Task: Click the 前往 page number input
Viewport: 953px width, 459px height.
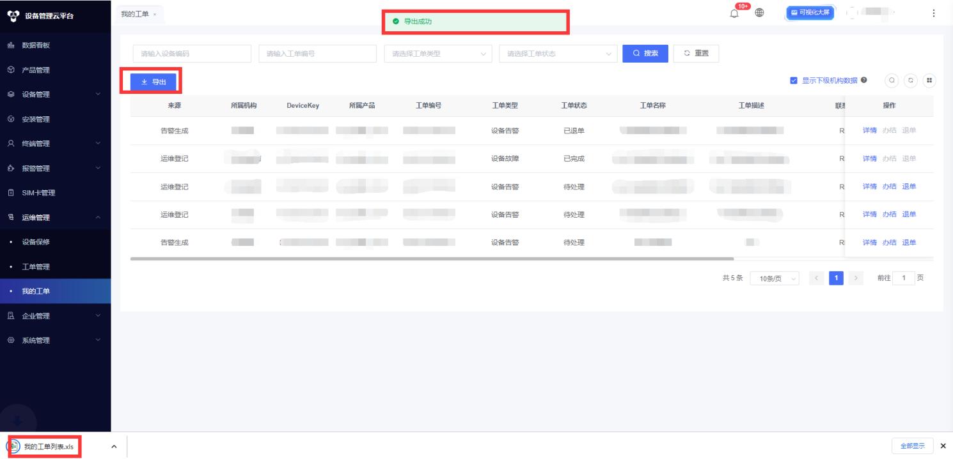Action: [x=903, y=278]
